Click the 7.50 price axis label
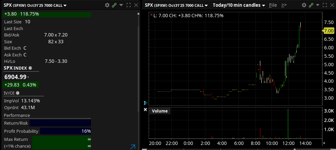Image resolution: width=336 pixels, height=150 pixels. tap(328, 22)
